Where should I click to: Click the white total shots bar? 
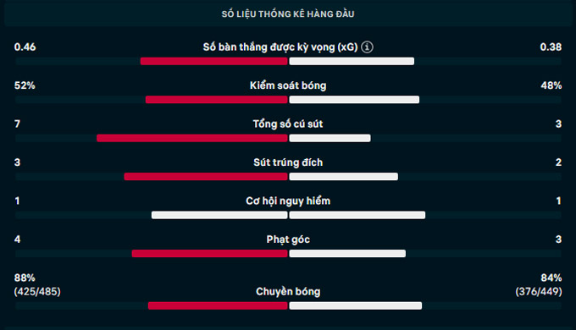coord(330,138)
